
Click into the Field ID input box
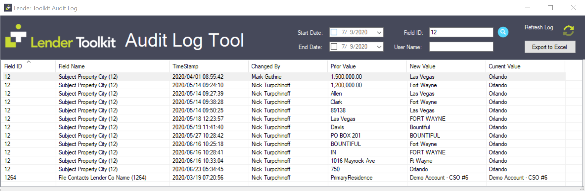(461, 32)
